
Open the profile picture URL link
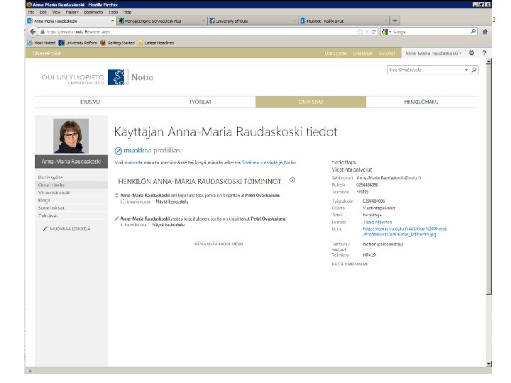[405, 231]
